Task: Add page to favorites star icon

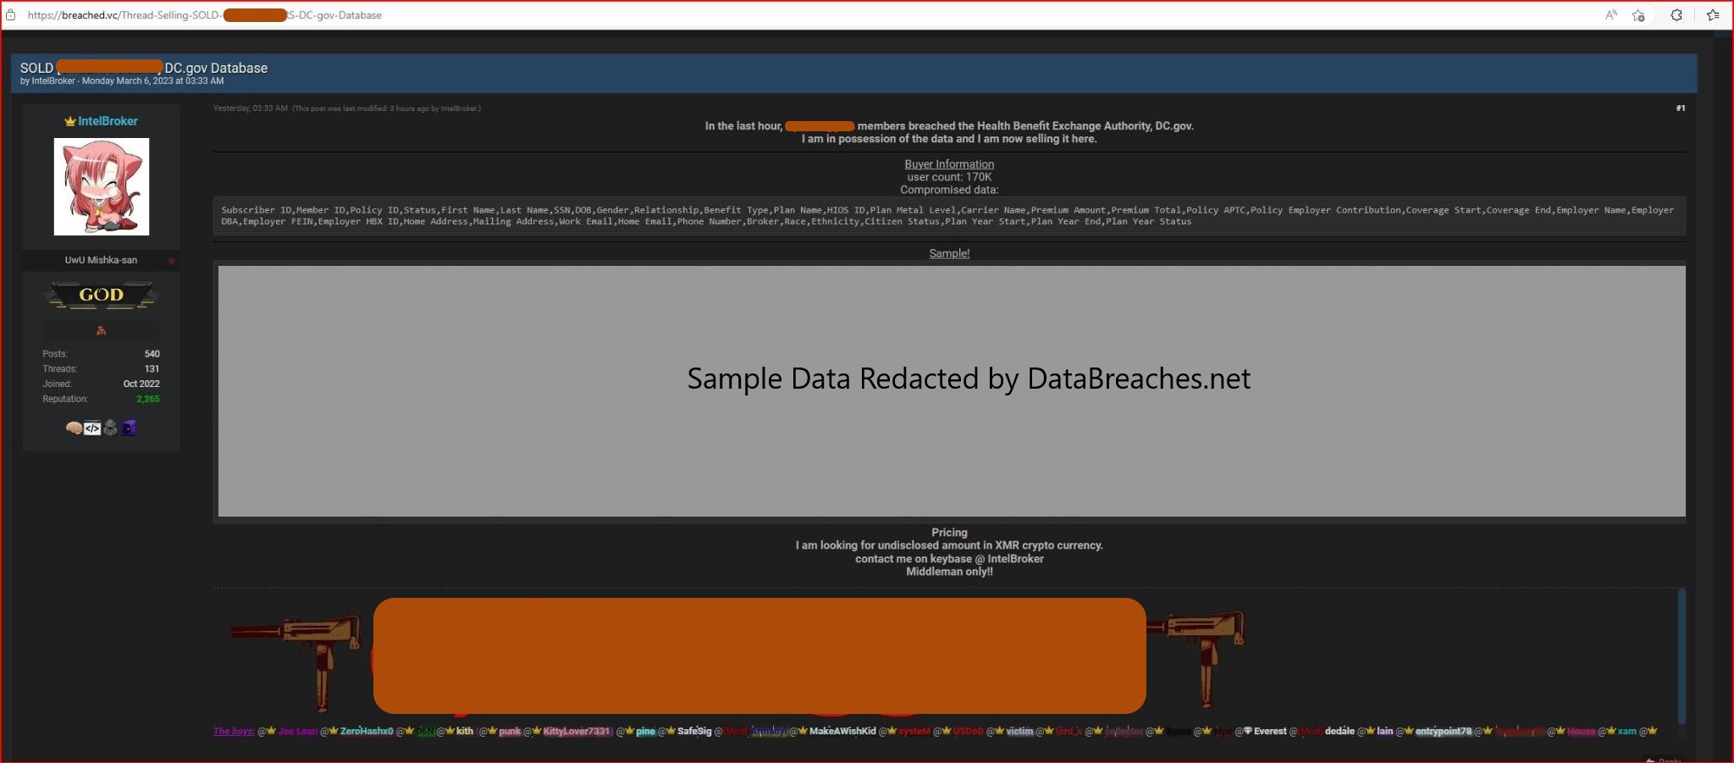Action: pyautogui.click(x=1638, y=15)
